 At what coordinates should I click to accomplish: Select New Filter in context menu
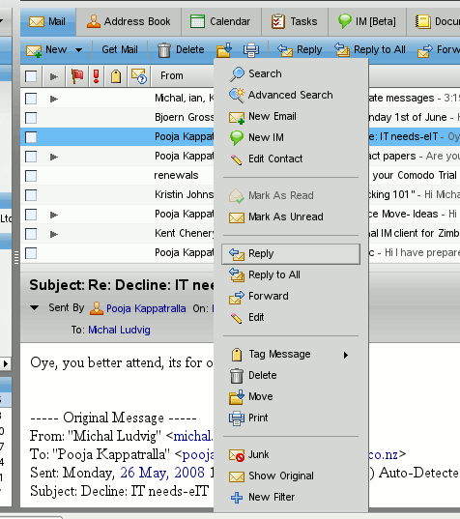(272, 497)
